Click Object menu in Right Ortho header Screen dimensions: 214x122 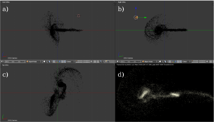[138, 62]
